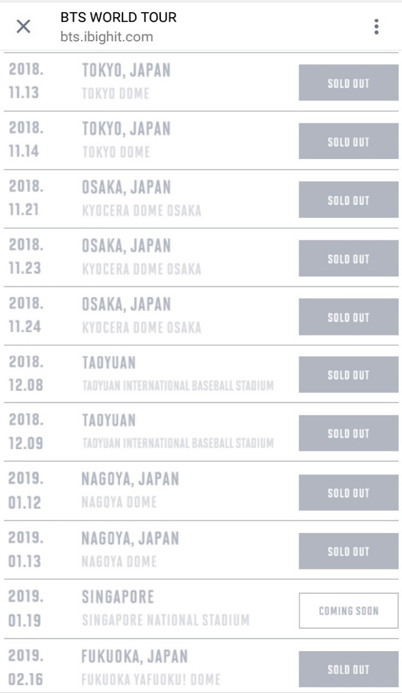Tap Sold Out for Taoyuan 12.09 concert
The width and height of the screenshot is (402, 693).
(348, 433)
